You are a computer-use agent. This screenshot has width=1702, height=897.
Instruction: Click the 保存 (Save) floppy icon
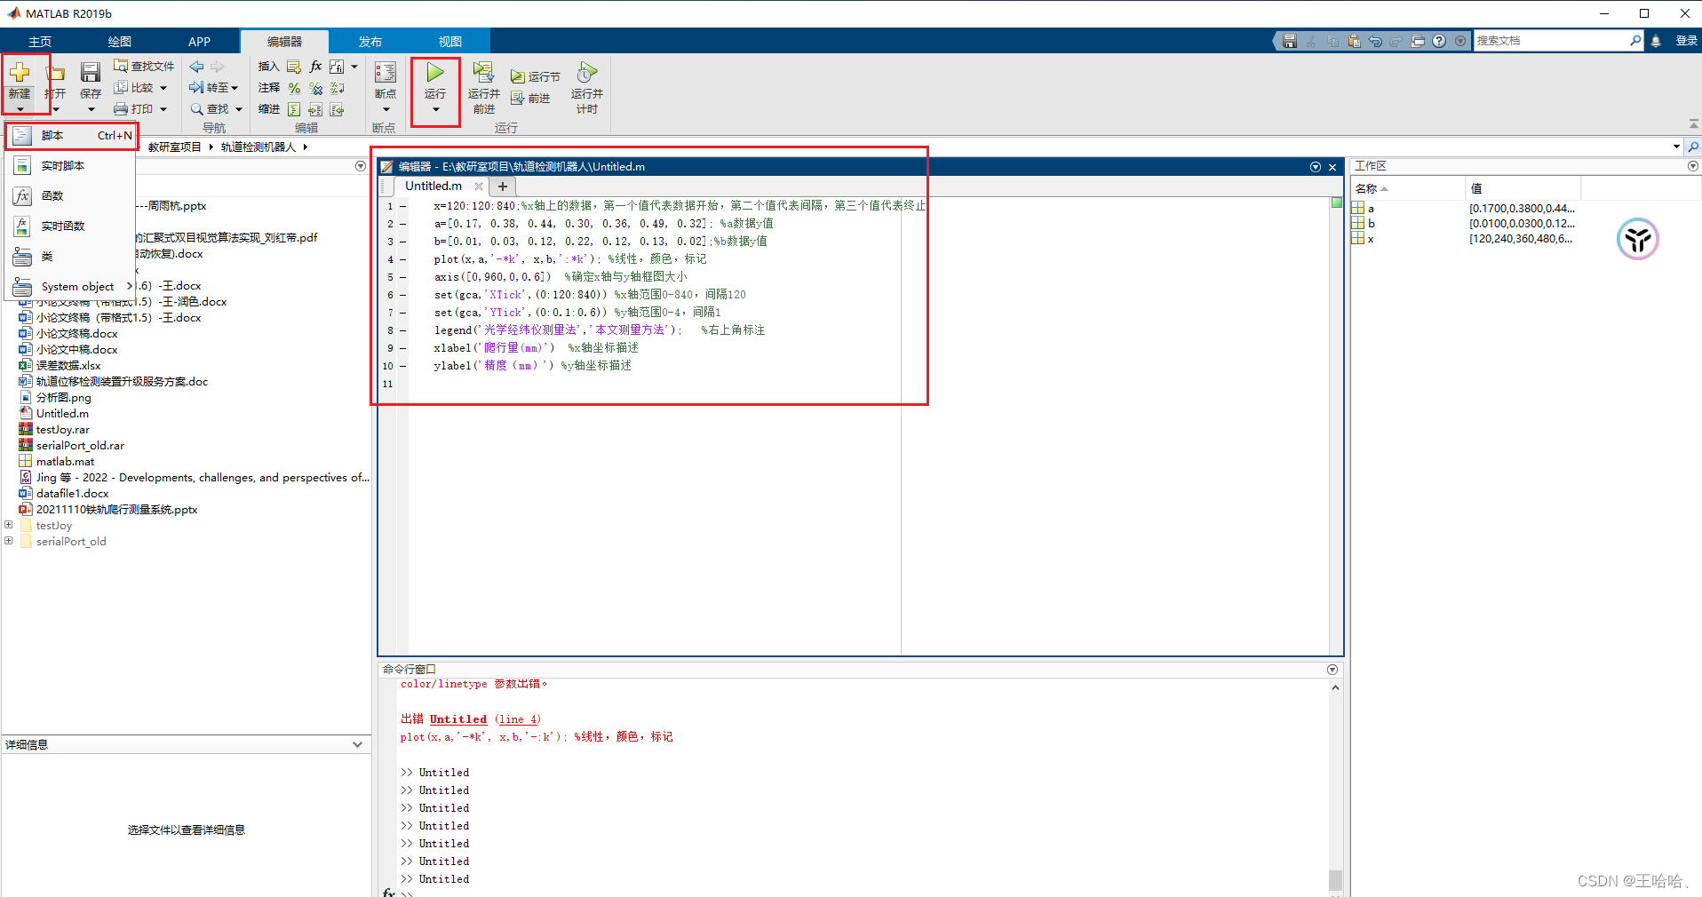91,73
